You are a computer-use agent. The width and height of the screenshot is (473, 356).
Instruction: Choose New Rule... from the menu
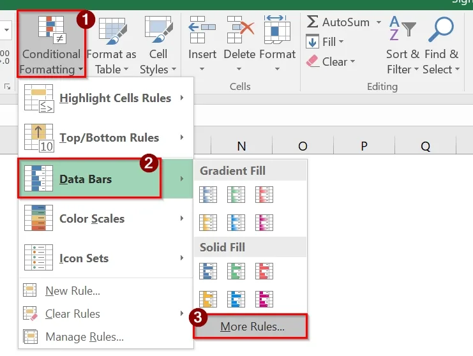point(105,290)
